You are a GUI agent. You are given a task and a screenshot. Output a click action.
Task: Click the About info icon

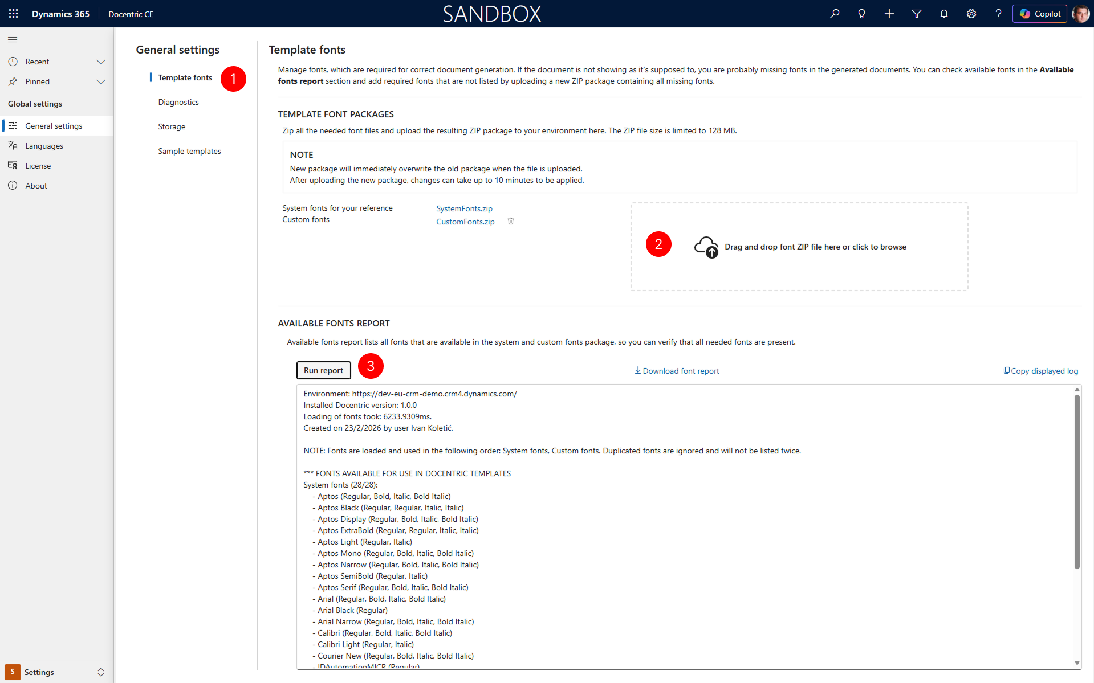[x=13, y=186]
